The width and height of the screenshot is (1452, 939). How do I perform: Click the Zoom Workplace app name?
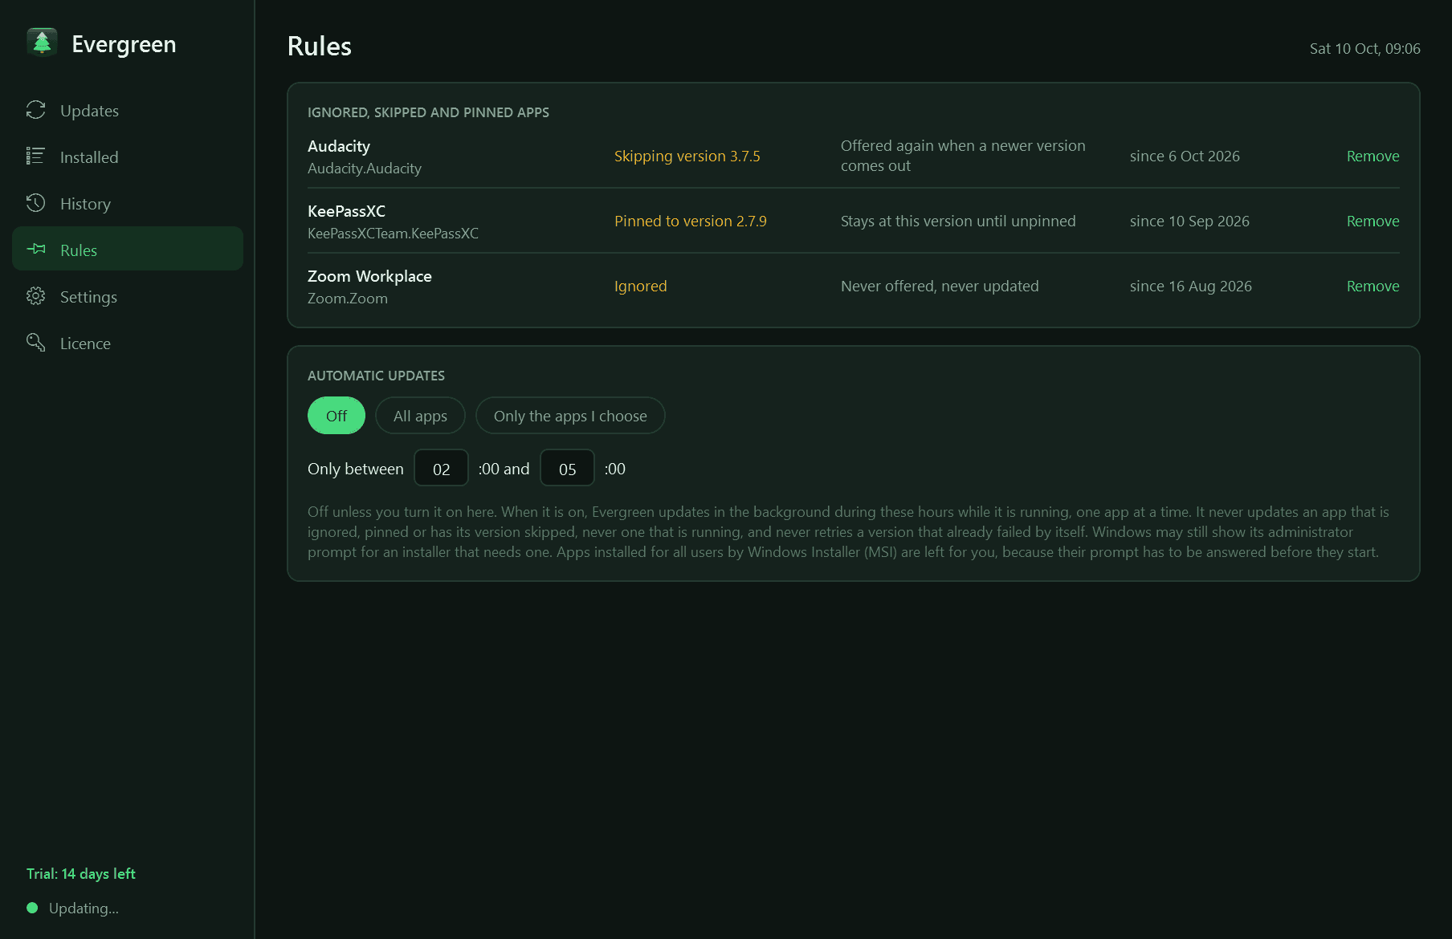pos(369,276)
